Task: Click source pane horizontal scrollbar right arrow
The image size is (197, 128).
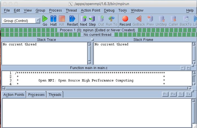Action: tap(189, 88)
